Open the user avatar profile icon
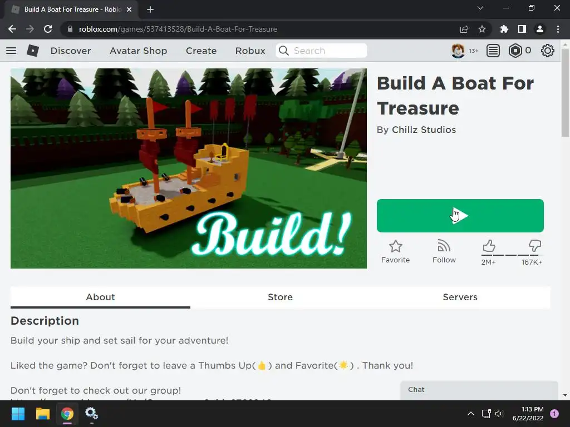This screenshot has height=427, width=570. coord(458,51)
